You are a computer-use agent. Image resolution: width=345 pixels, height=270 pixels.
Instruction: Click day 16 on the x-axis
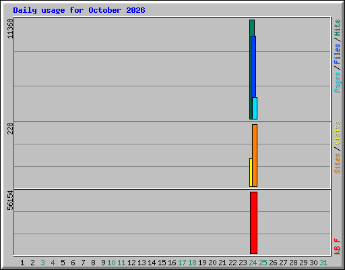(172, 263)
